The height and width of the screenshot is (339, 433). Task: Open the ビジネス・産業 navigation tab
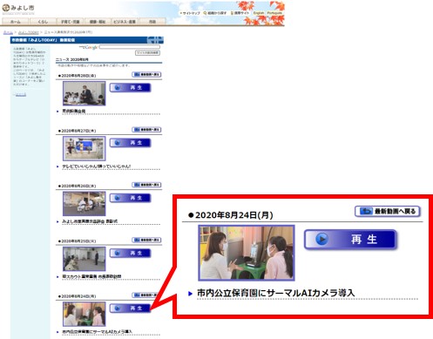pos(125,22)
